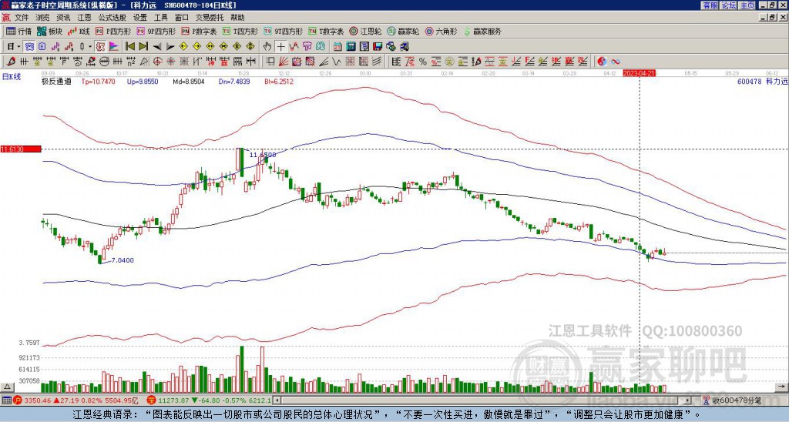This screenshot has width=789, height=422.
Task: Click the blue infinity loop icon
Action: click(616, 62)
